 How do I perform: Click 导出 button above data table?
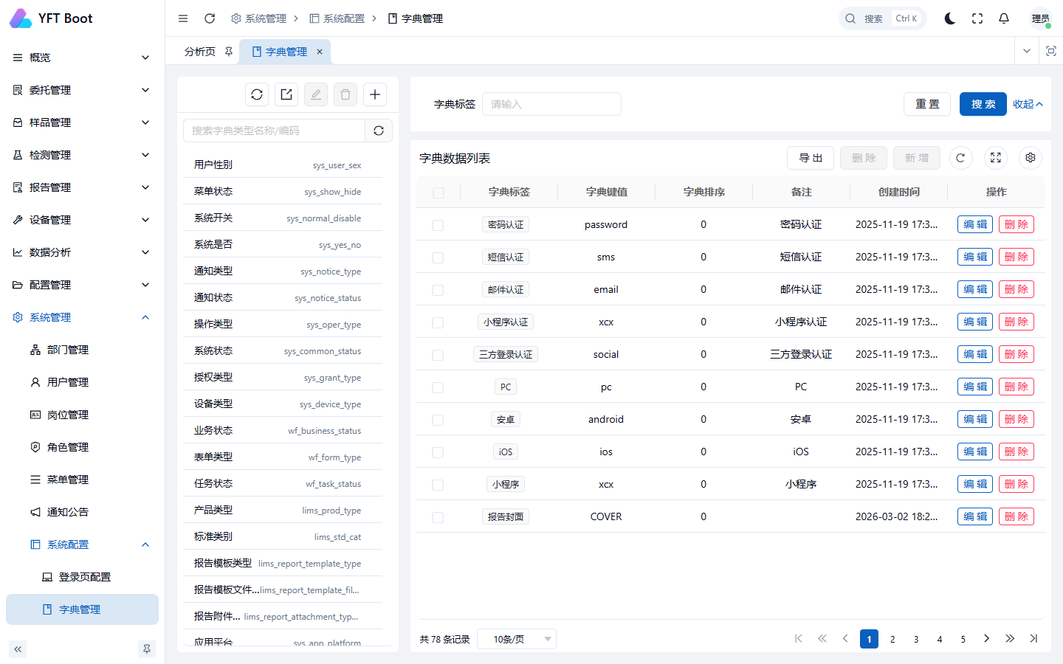pyautogui.click(x=811, y=158)
